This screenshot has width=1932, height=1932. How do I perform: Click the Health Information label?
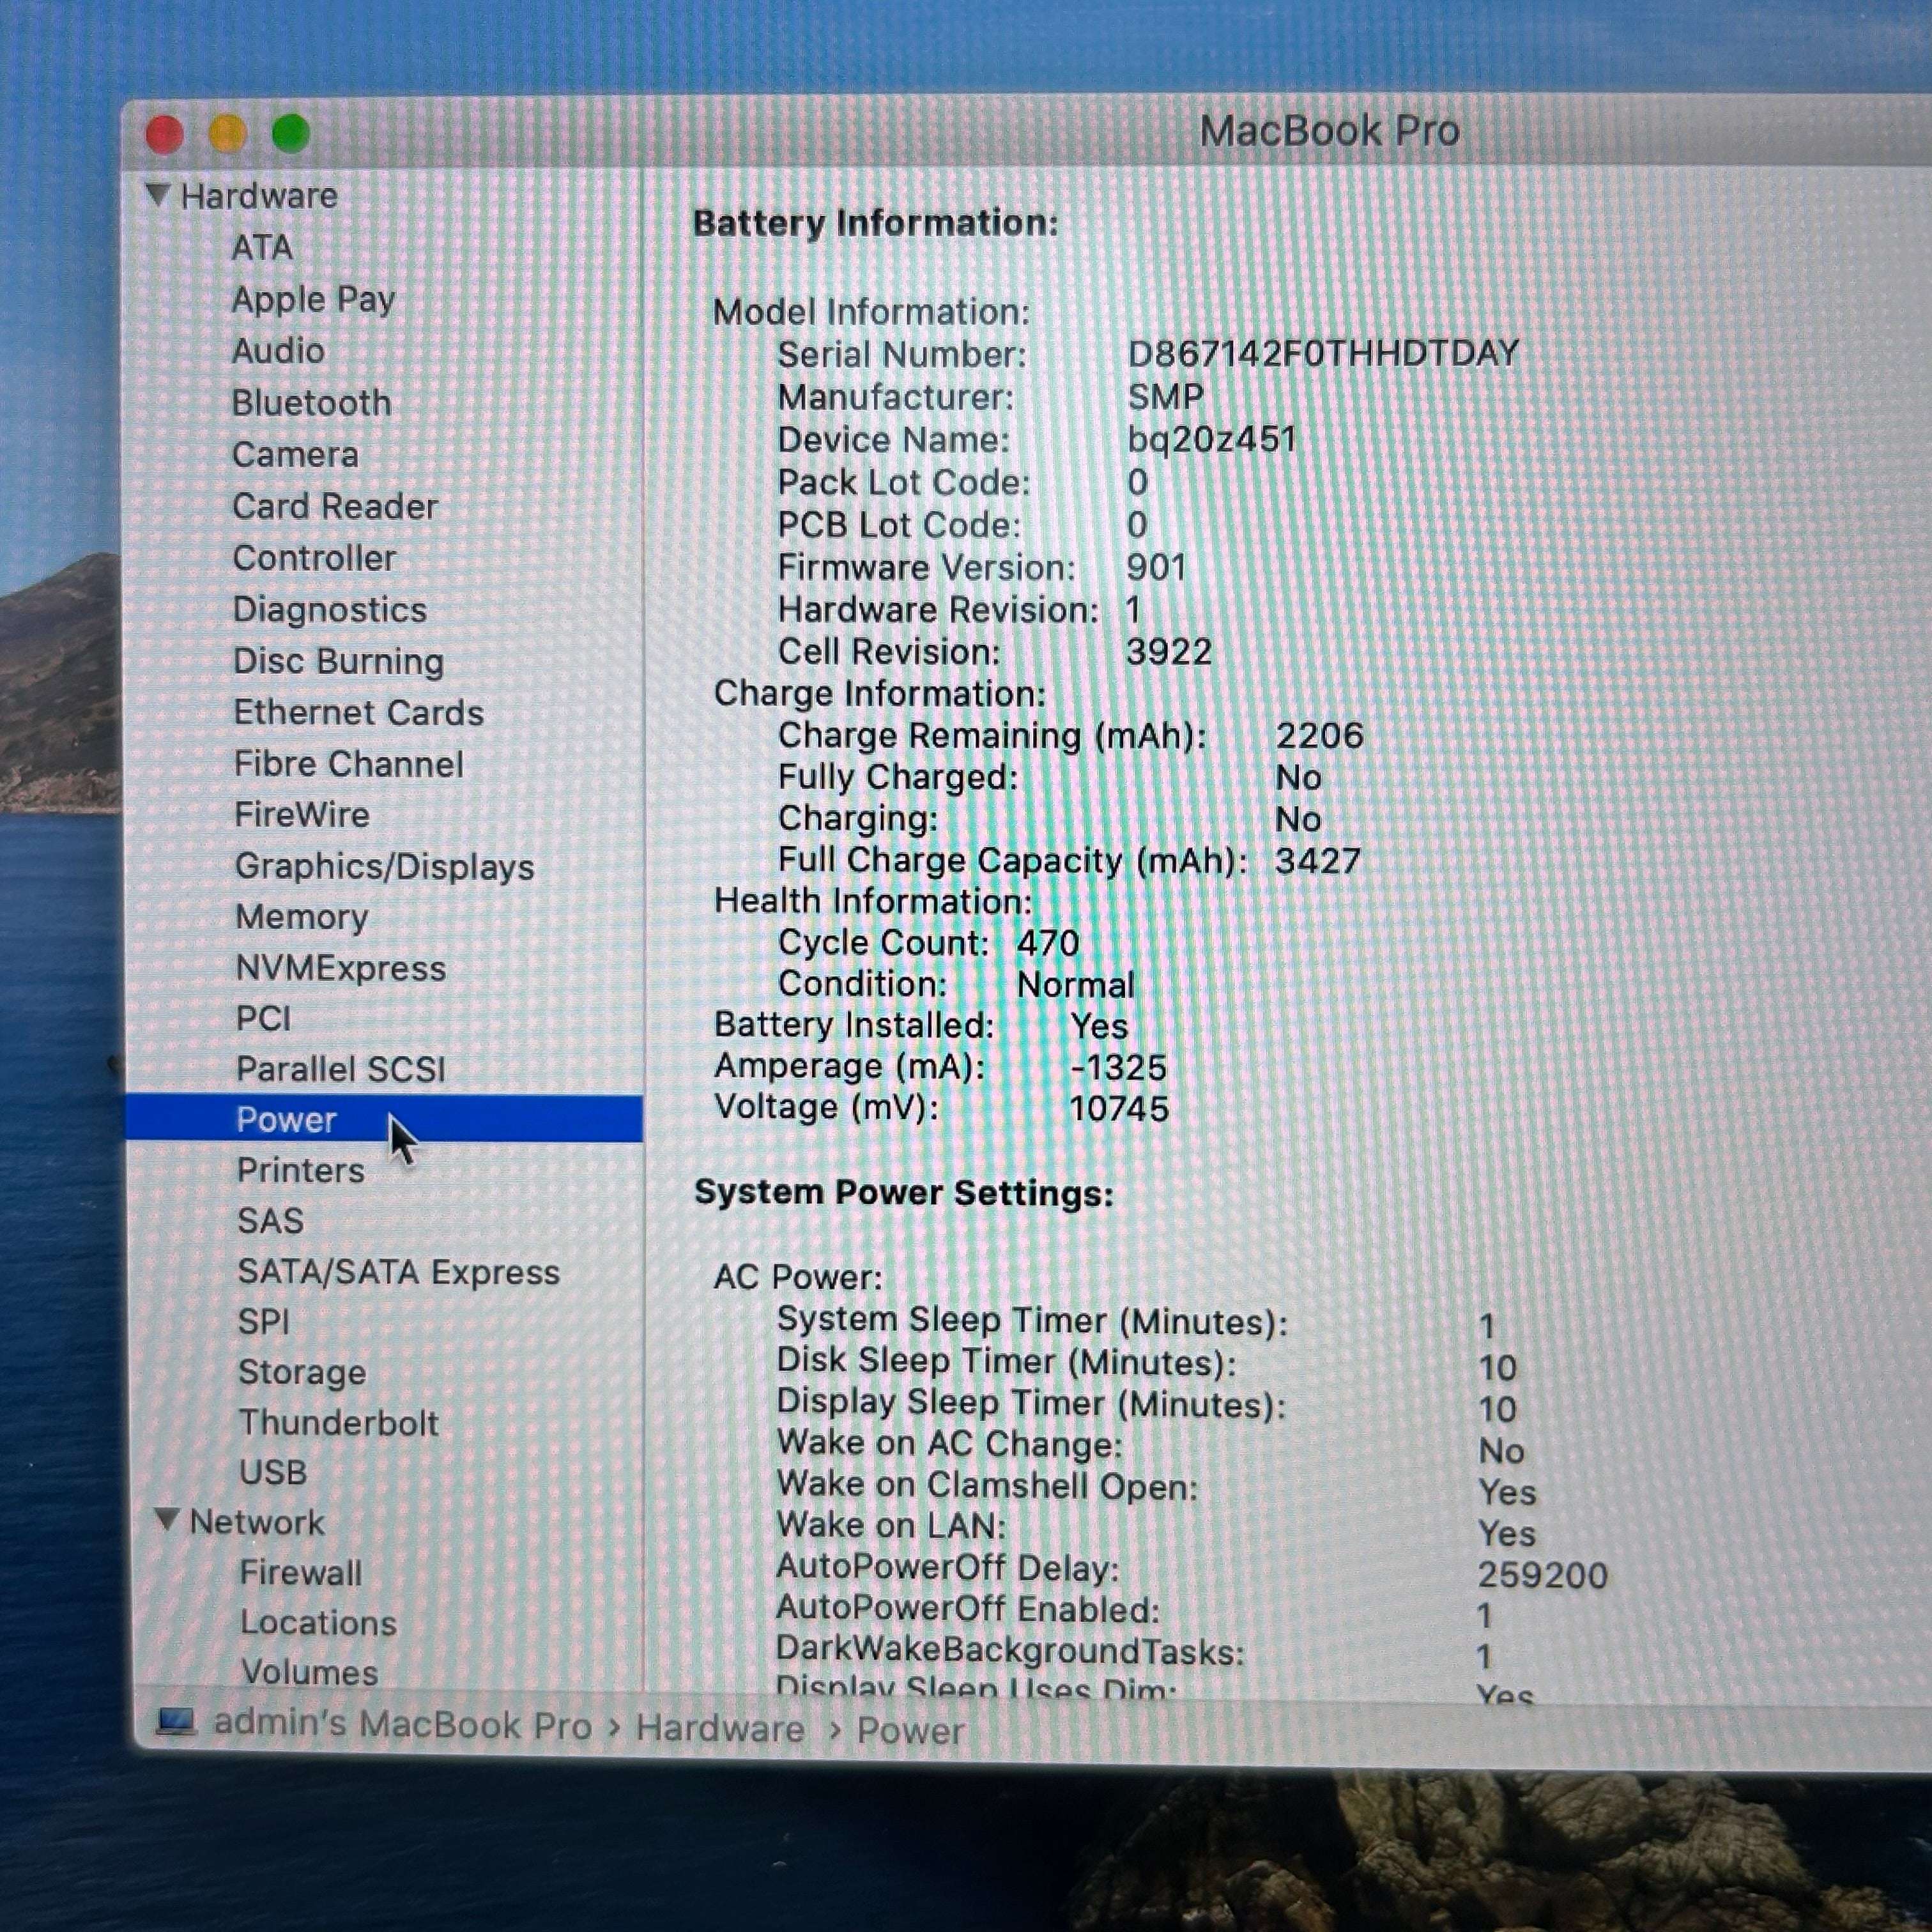tap(873, 901)
